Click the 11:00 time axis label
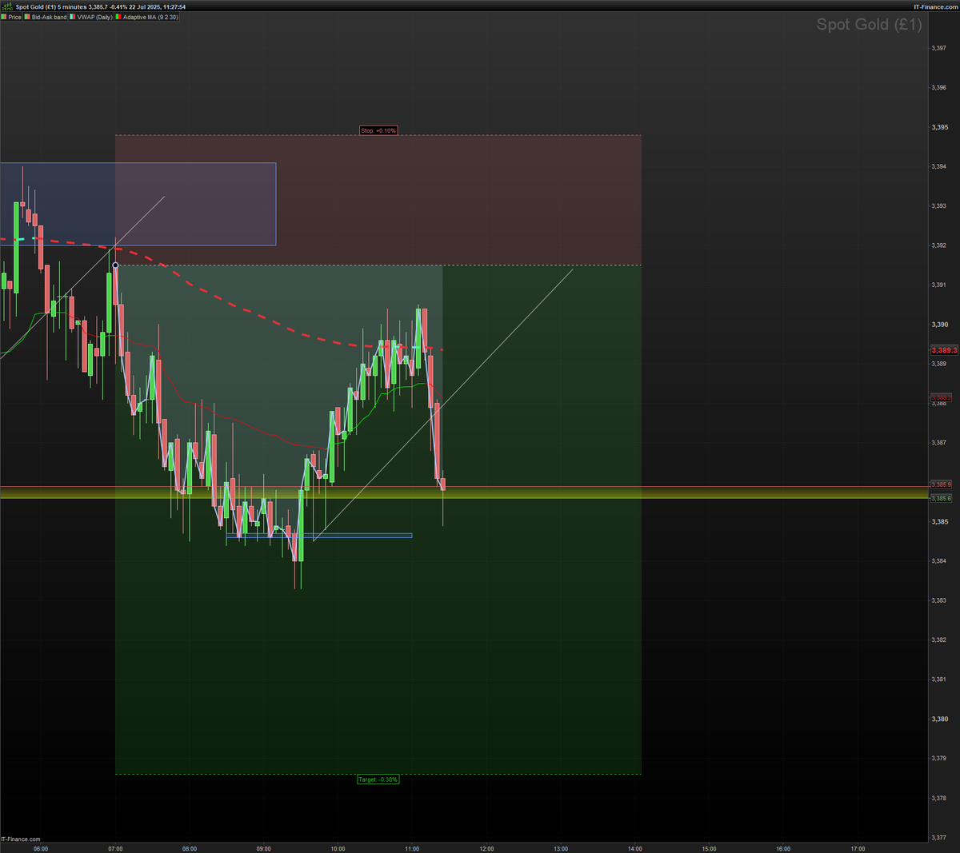Screen dimensions: 960x853 (412, 849)
